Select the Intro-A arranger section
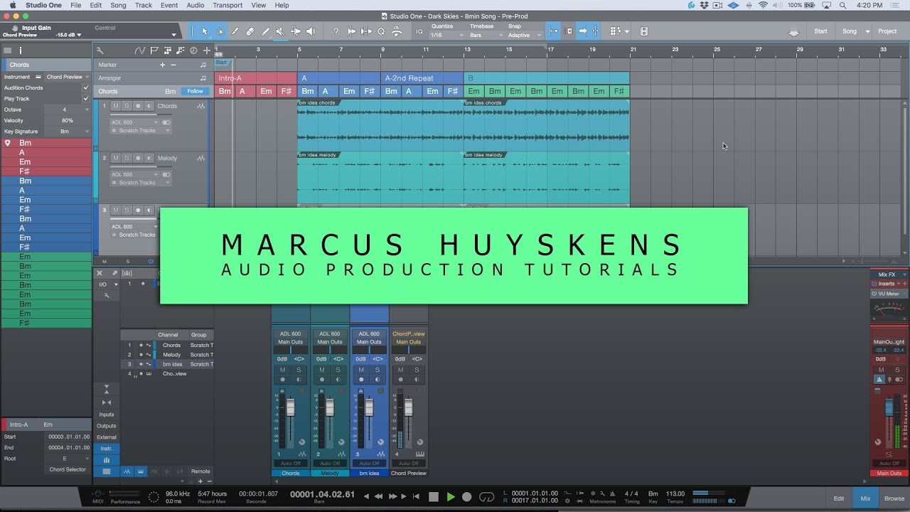 click(255, 78)
